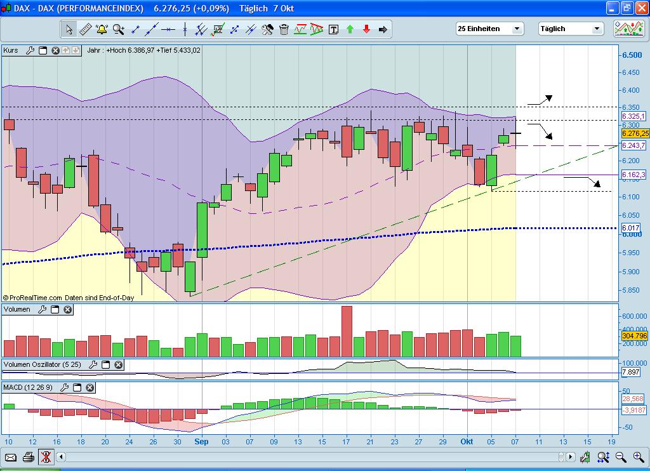
Task: Open the 'Täglich' timeframe dropdown
Action: coord(571,29)
